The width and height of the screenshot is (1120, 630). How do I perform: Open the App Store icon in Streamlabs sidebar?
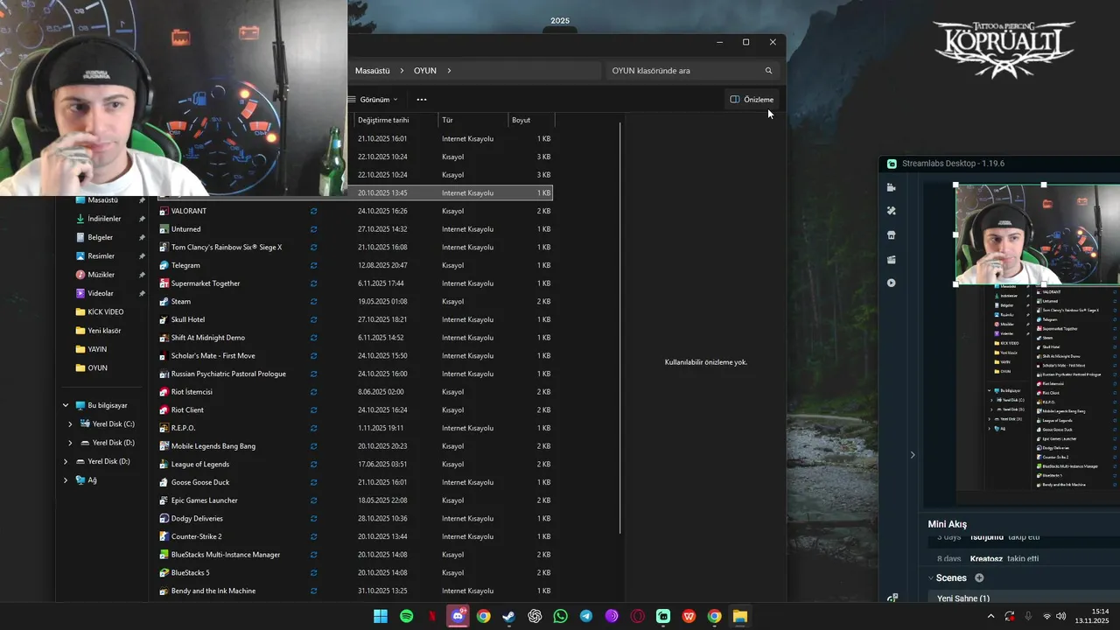(892, 235)
